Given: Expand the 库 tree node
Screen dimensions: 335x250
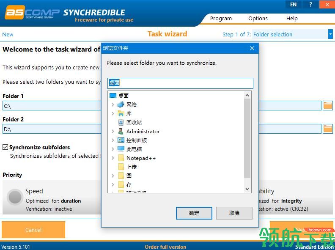Looking at the screenshot, I should [x=113, y=113].
